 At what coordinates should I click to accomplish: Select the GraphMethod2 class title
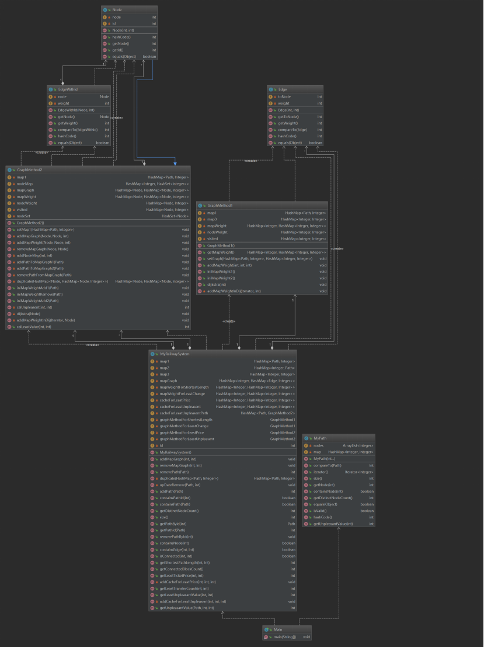click(x=29, y=169)
